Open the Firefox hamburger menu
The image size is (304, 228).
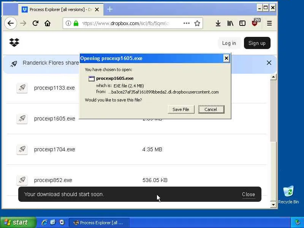pos(269,23)
